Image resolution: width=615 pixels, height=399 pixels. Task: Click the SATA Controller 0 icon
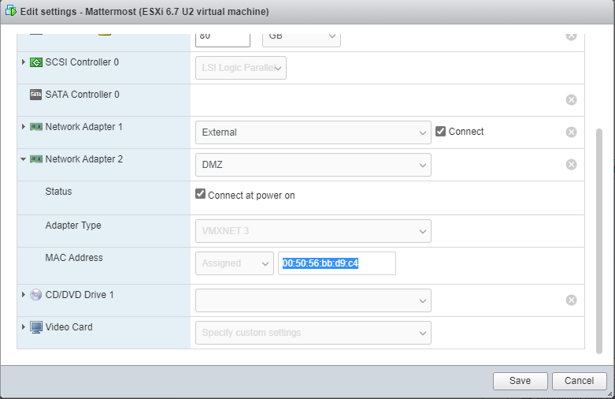point(36,95)
